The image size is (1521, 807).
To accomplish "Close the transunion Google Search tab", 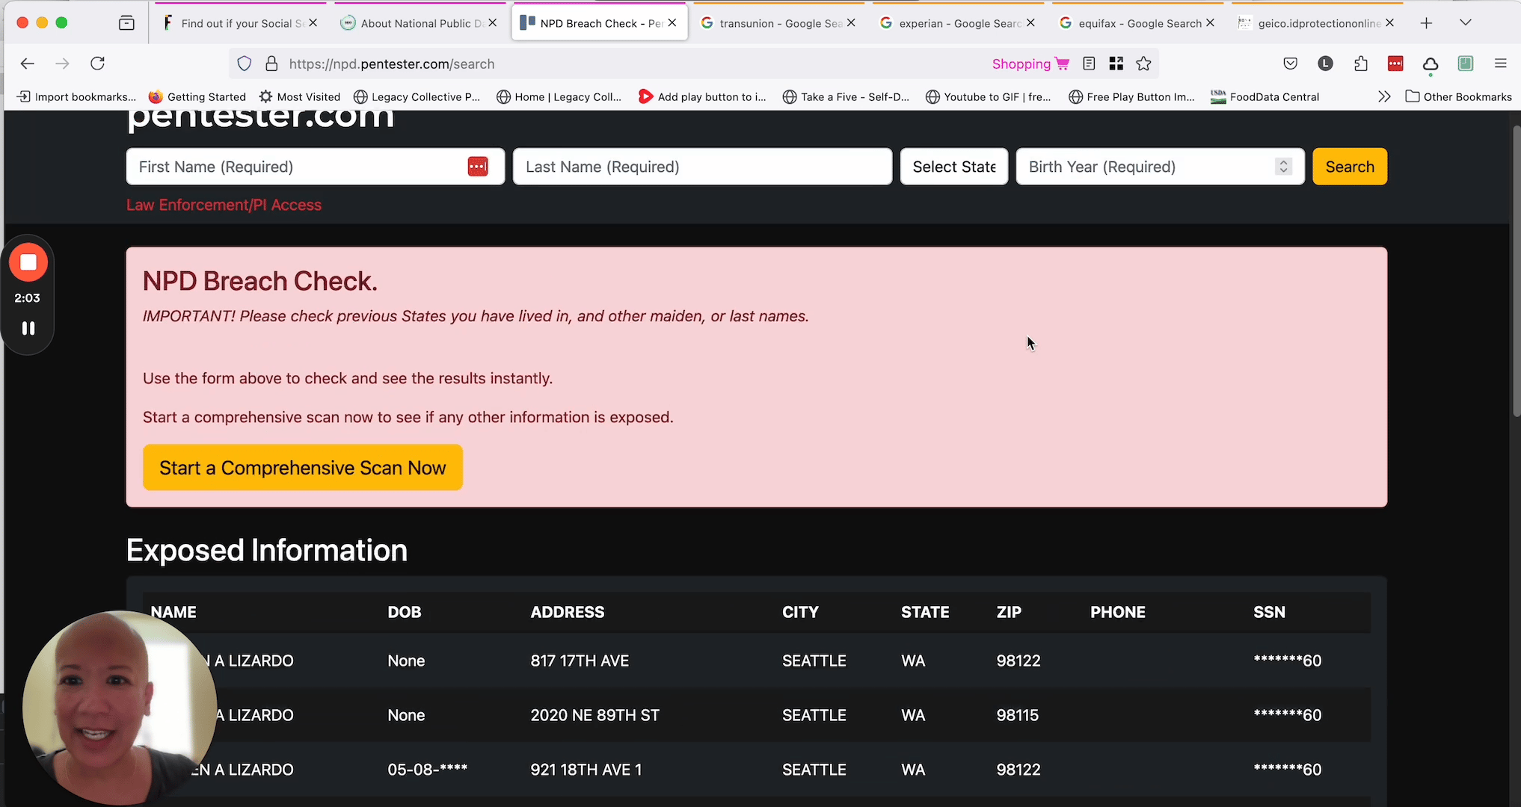I will 851,23.
